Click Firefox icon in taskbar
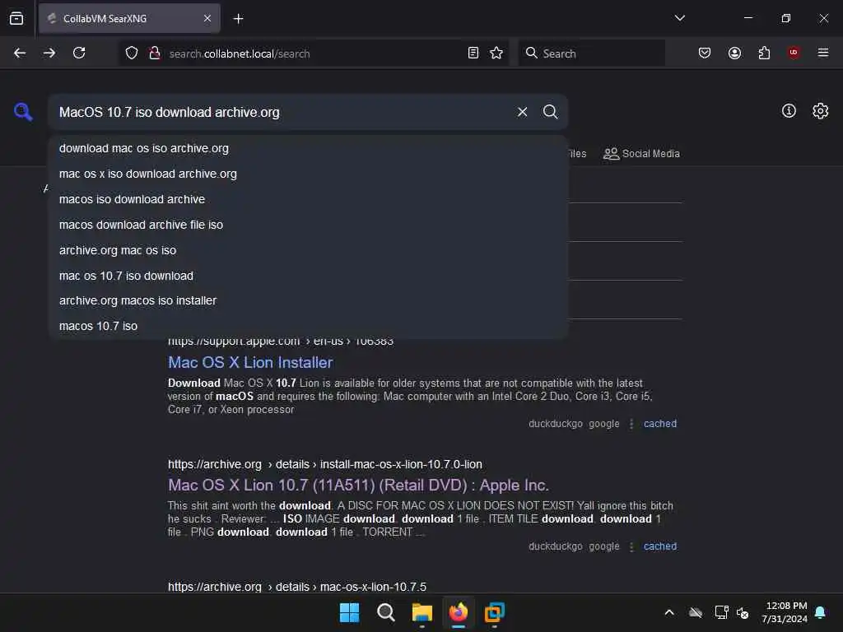 click(x=459, y=612)
